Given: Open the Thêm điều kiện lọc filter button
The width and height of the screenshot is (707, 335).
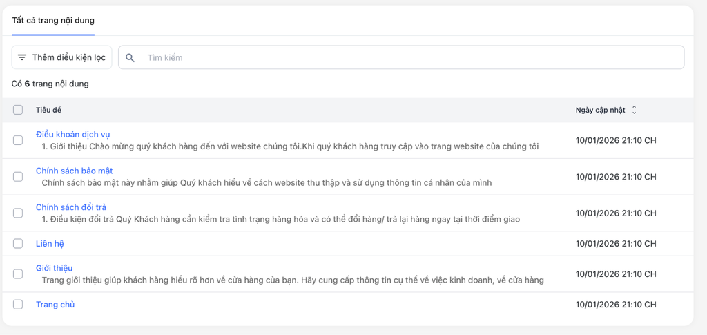Looking at the screenshot, I should pos(62,57).
